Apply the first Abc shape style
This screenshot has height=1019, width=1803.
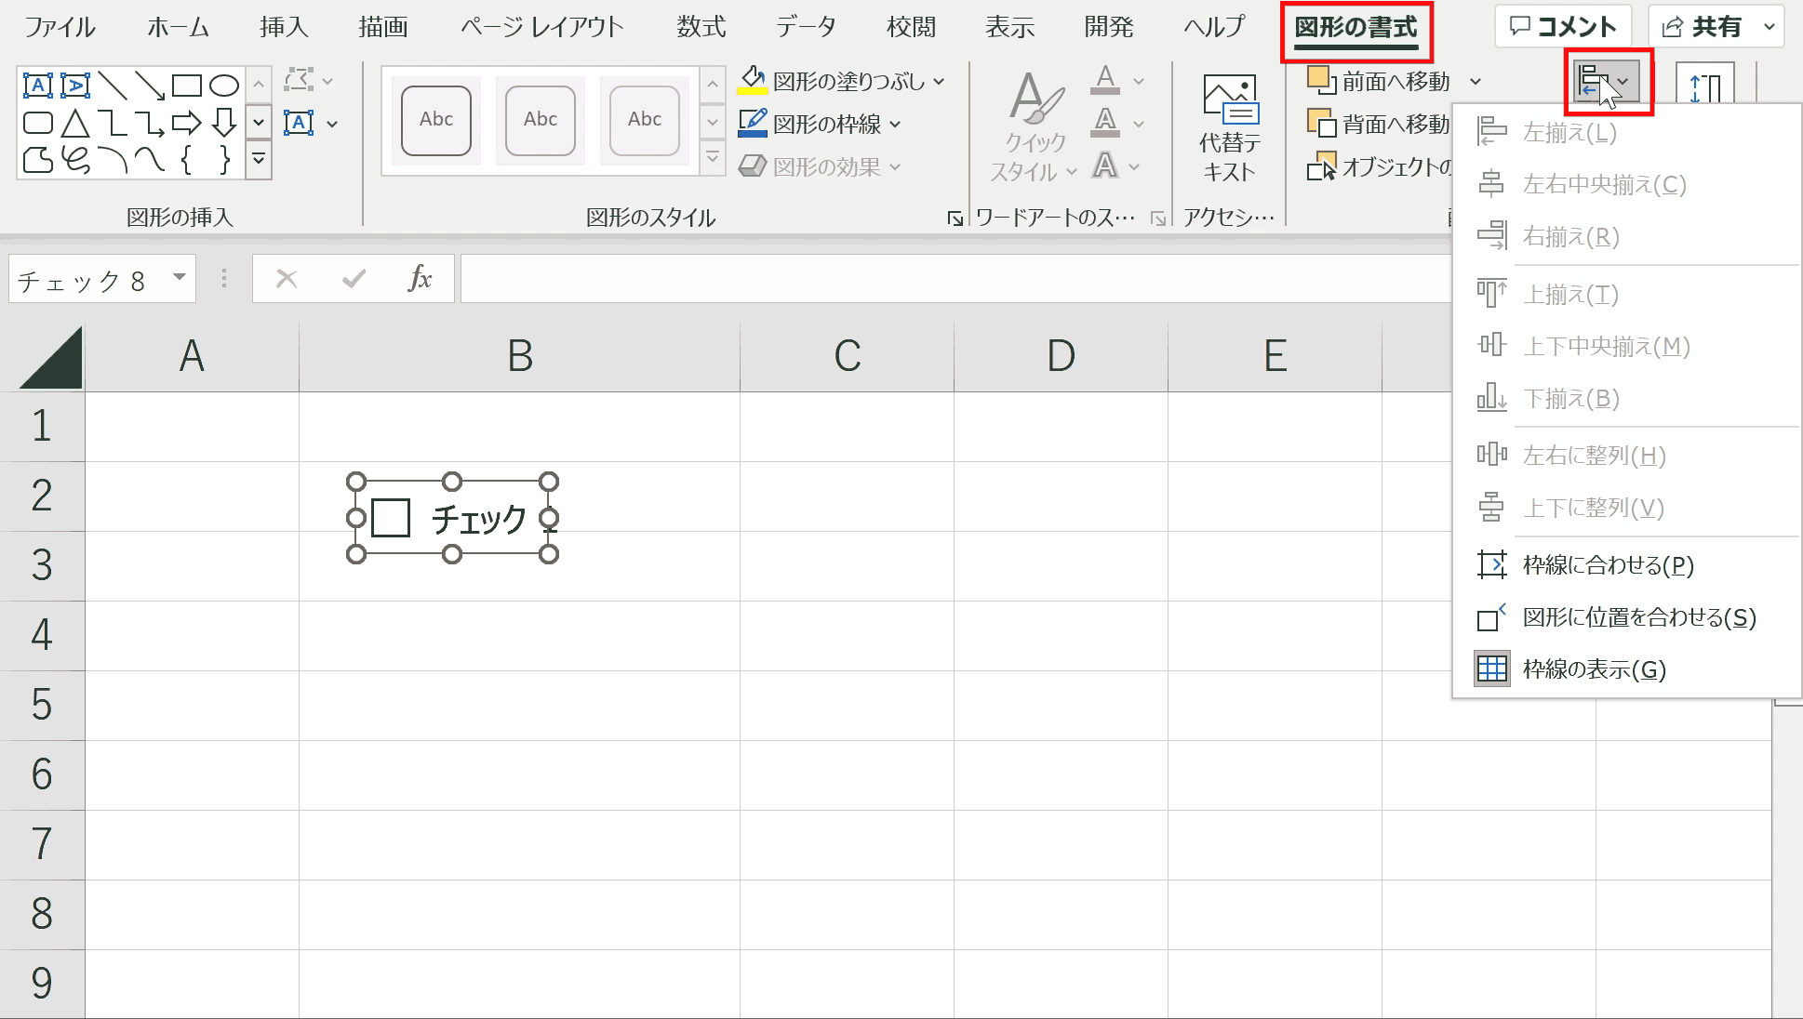pyautogui.click(x=436, y=120)
